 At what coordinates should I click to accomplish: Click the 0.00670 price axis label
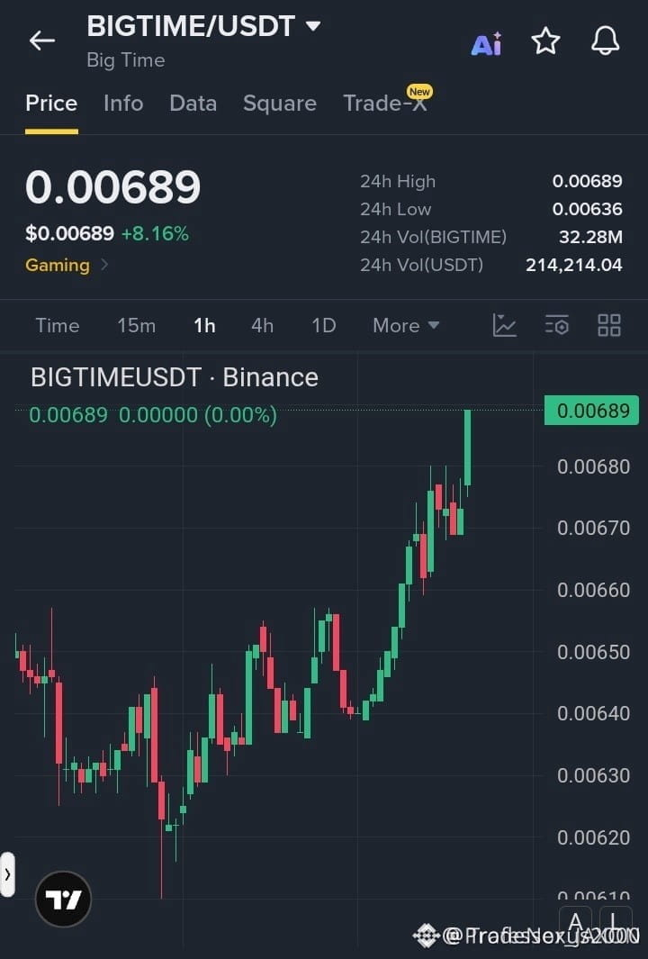pyautogui.click(x=594, y=528)
